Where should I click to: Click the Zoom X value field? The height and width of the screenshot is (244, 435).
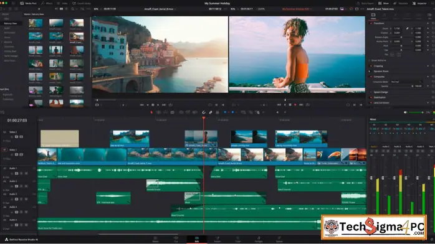[397, 28]
